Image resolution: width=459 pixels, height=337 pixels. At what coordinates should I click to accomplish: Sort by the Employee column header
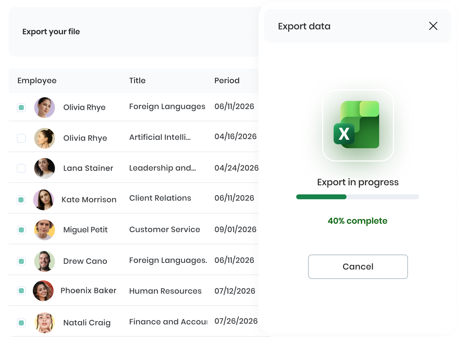[37, 81]
